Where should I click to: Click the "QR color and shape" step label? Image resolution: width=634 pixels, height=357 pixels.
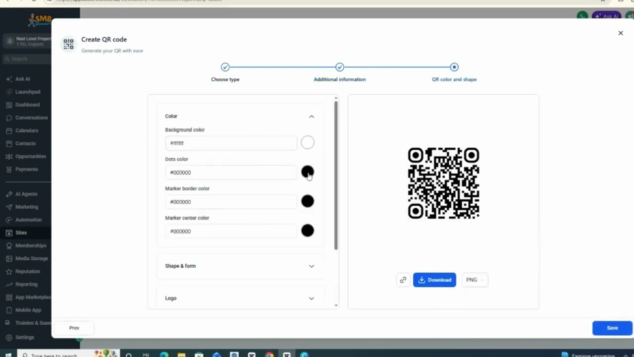click(x=454, y=79)
